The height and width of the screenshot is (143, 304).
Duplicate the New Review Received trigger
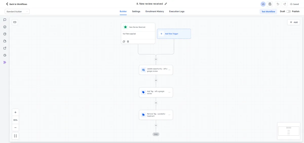pos(124,42)
